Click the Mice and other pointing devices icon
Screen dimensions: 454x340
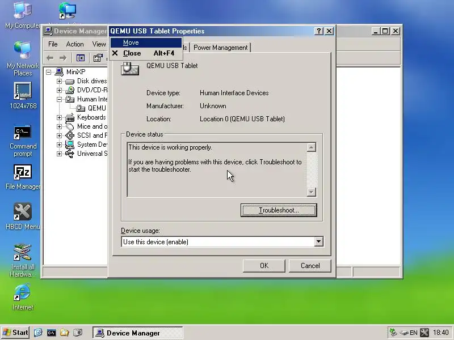pos(70,126)
